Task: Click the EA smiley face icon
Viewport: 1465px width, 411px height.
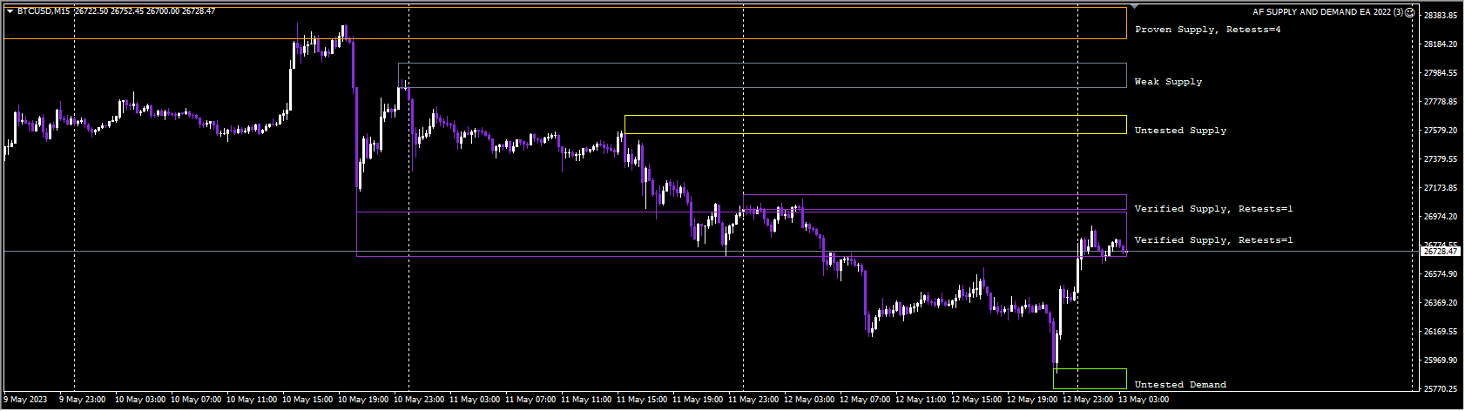Action: (1410, 12)
